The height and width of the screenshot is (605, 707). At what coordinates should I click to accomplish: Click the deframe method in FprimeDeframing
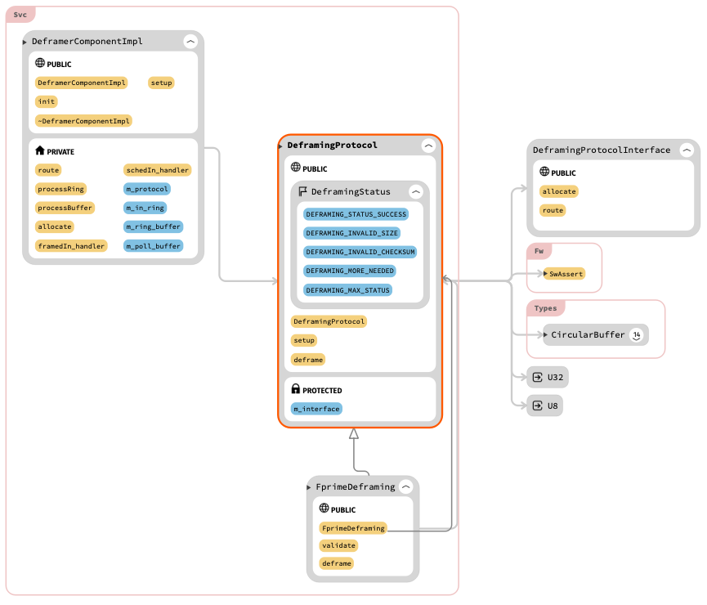click(x=337, y=563)
